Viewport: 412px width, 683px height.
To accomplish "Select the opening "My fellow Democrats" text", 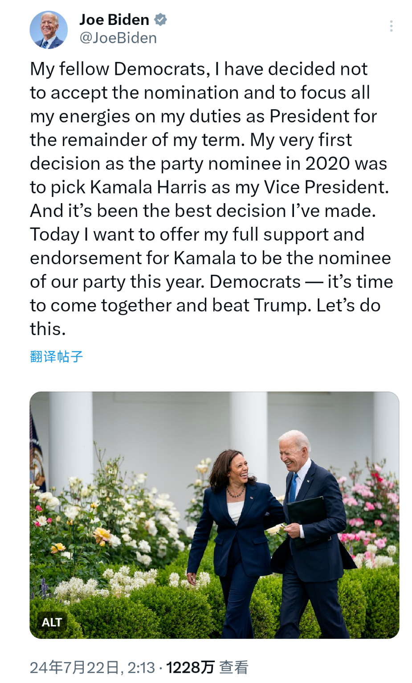I will [118, 70].
